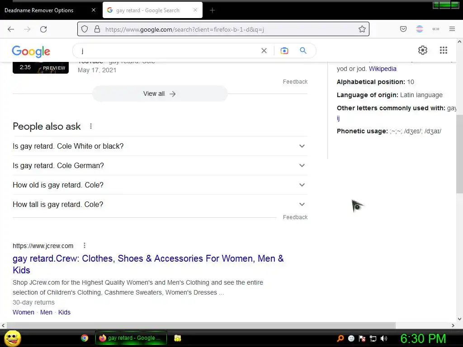Save page to Pocket
The width and height of the screenshot is (463, 347).
(x=403, y=29)
